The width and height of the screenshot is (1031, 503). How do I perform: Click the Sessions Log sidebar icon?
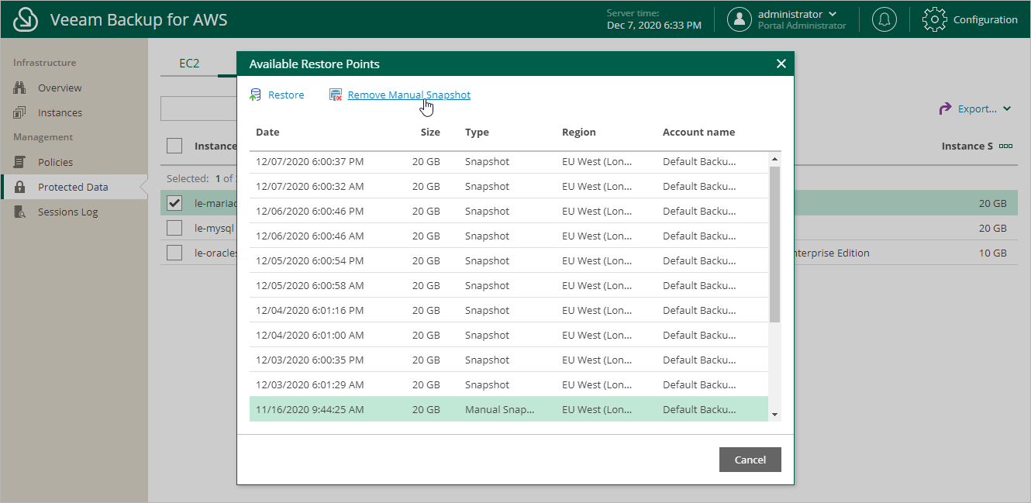click(x=20, y=212)
